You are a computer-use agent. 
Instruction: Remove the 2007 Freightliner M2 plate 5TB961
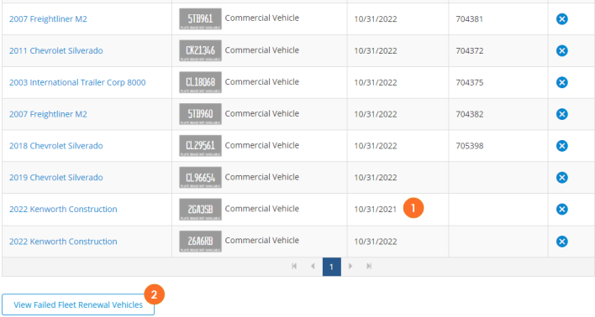562,19
